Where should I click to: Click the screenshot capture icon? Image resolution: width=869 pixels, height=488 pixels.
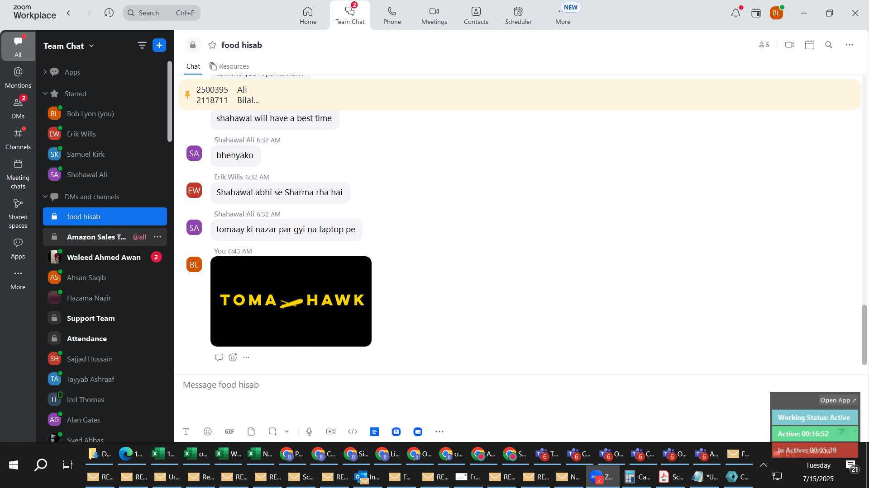tap(272, 432)
